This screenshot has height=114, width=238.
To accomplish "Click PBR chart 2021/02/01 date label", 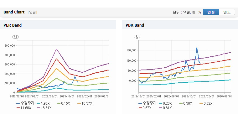I will point(154,96).
